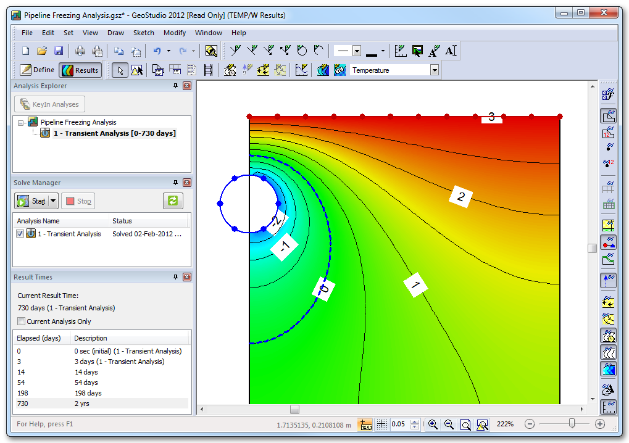This screenshot has height=443, width=629.
Task: Open the File menu
Action: 27,33
